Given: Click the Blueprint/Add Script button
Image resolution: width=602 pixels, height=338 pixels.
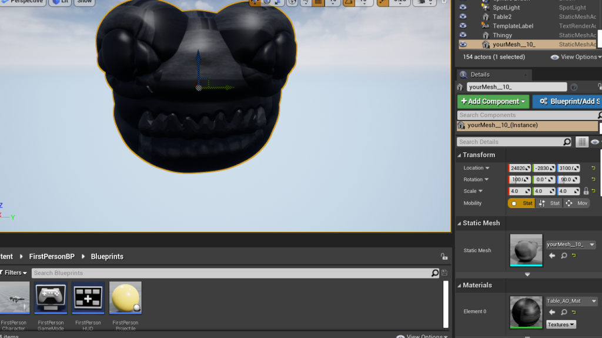Looking at the screenshot, I should click(x=567, y=102).
